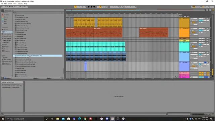This screenshot has width=215, height=121.
Task: Toggle the Mixer section show button
Action: 213,74
